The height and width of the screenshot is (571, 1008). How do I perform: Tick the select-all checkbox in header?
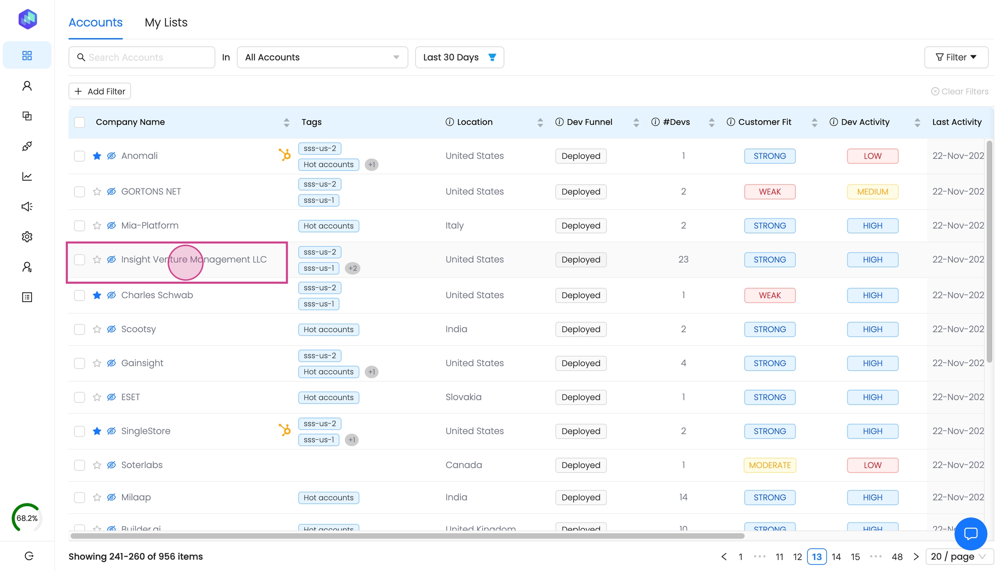point(79,122)
